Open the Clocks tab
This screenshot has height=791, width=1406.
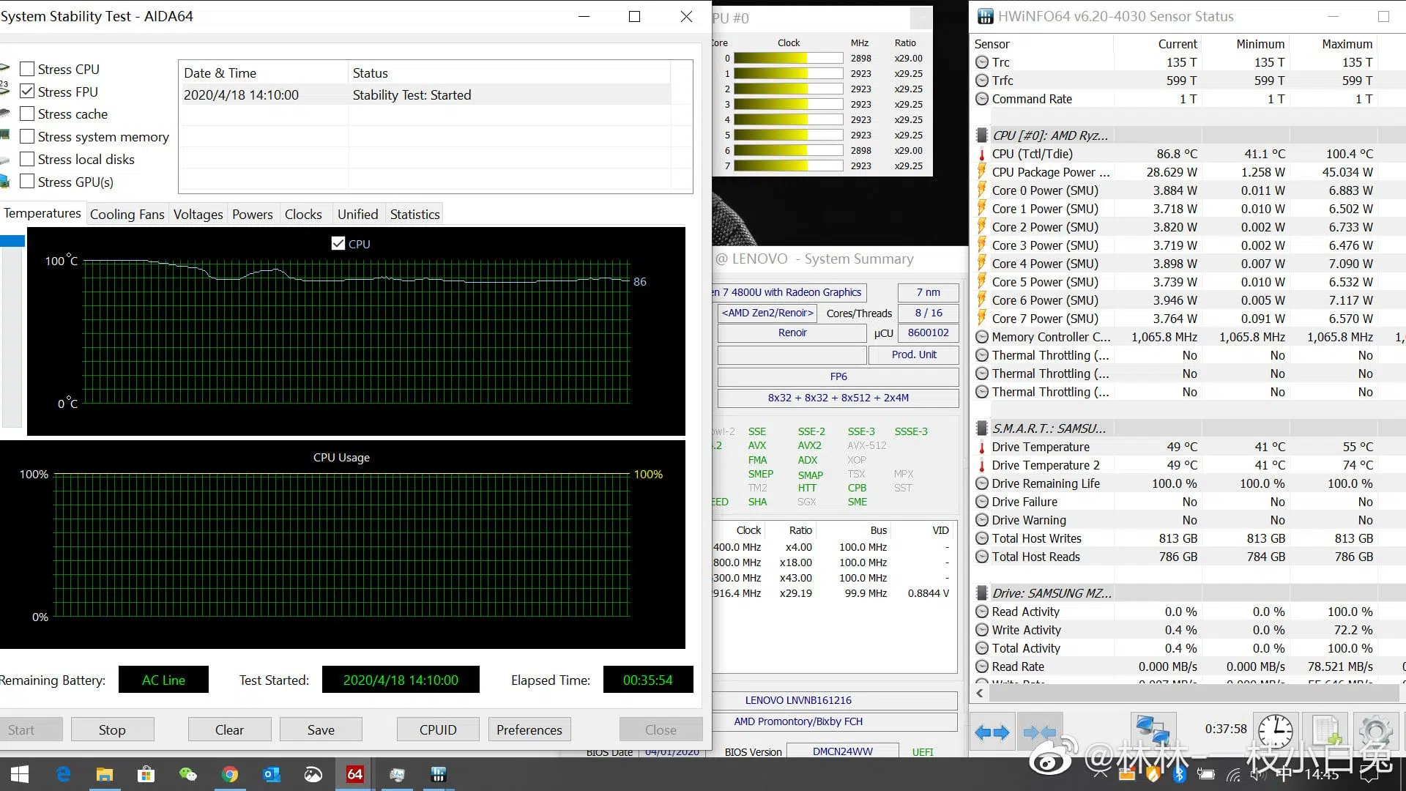(x=303, y=214)
